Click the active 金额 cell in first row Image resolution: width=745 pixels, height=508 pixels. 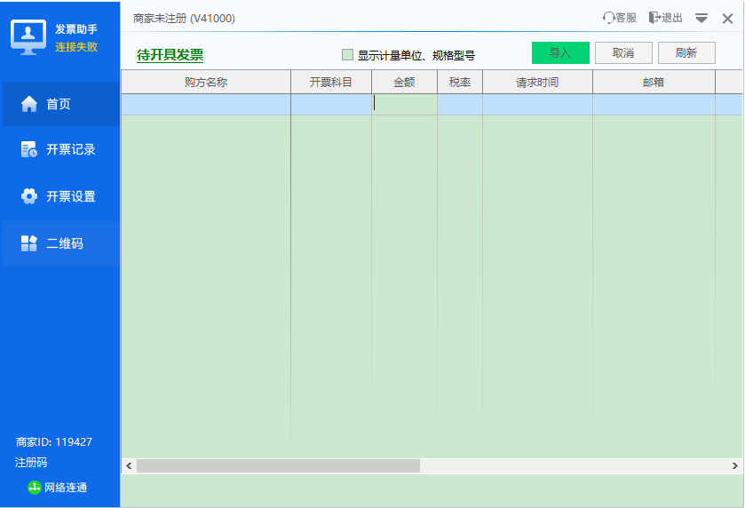[404, 104]
